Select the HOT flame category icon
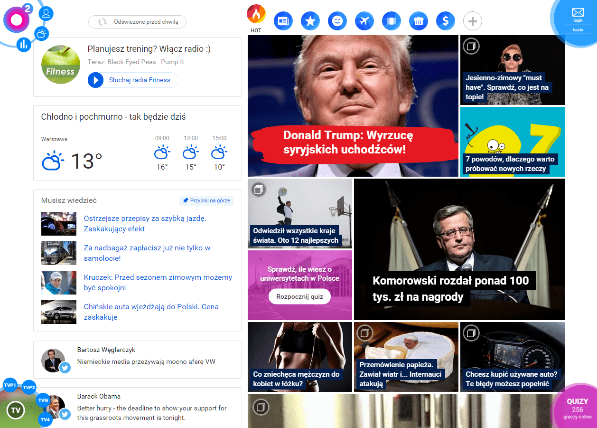Image resolution: width=597 pixels, height=428 pixels. click(256, 14)
